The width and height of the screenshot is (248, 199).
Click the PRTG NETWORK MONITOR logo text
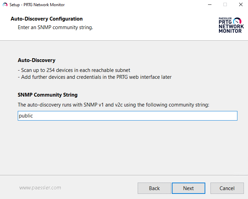click(x=231, y=26)
